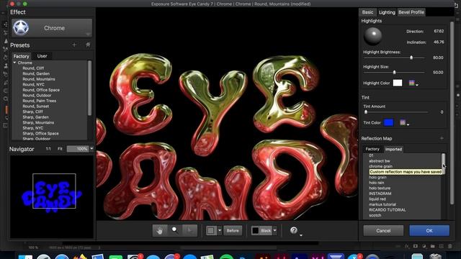This screenshot has width=461, height=259.
Task: Open the Help menu dropdown arrow
Action: click(301, 235)
